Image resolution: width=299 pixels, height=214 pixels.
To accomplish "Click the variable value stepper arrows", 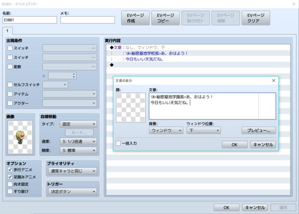I will [x=74, y=75].
